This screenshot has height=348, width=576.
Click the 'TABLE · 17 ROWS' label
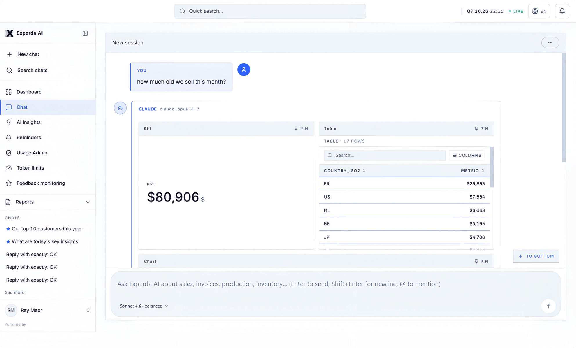pyautogui.click(x=344, y=141)
